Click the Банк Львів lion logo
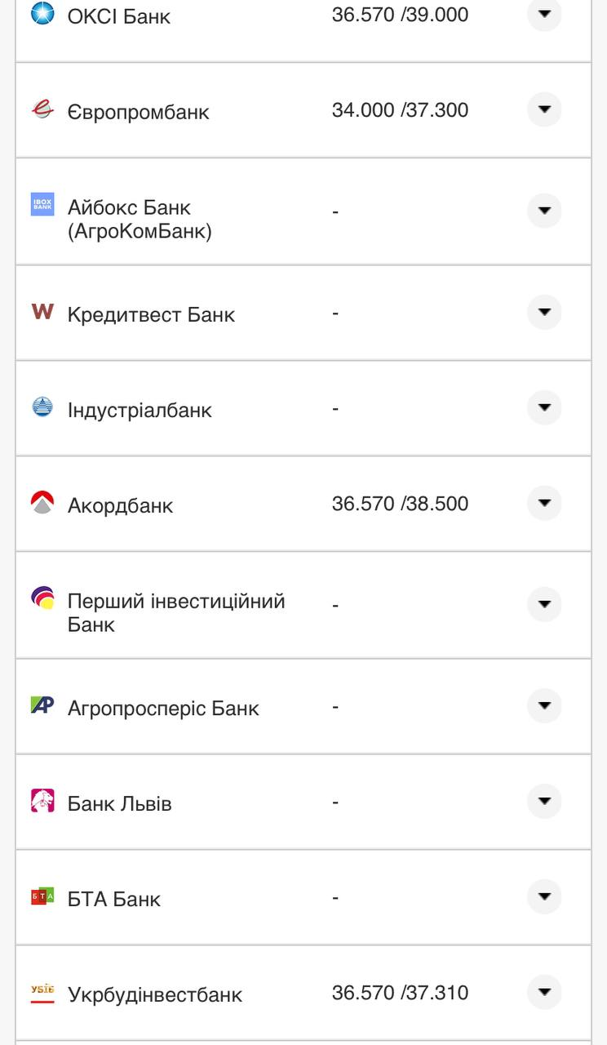The height and width of the screenshot is (1045, 607). [x=41, y=800]
